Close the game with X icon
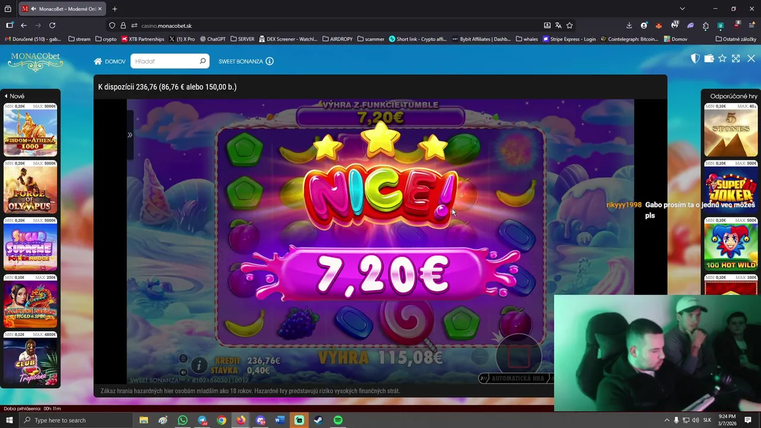This screenshot has width=761, height=428. [x=751, y=58]
